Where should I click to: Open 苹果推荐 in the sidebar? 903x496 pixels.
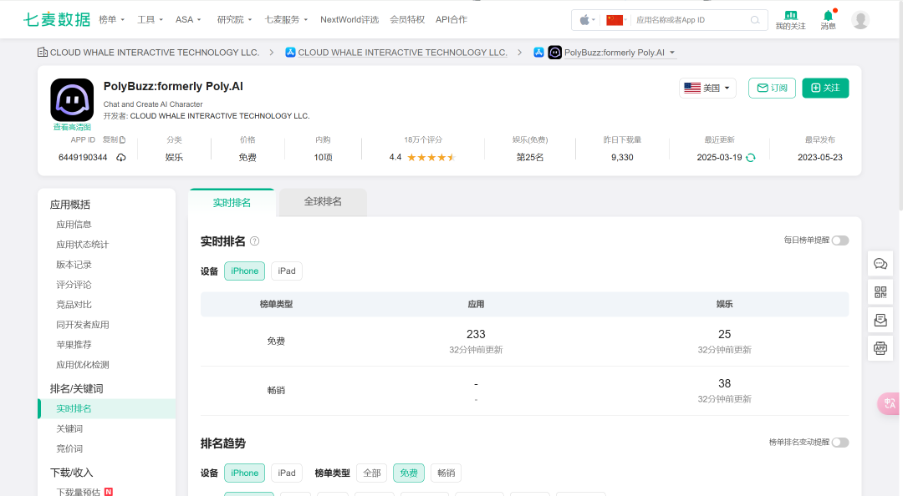pyautogui.click(x=74, y=345)
